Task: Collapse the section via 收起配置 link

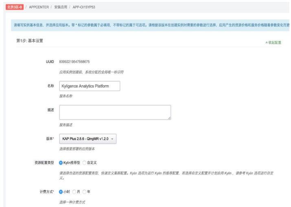Action: point(273,42)
